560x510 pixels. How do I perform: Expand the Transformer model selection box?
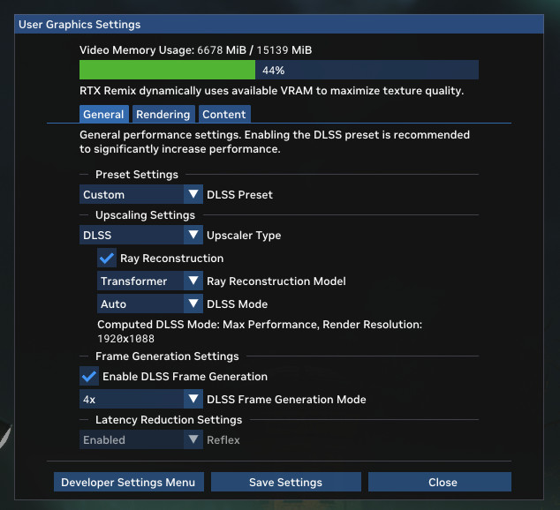(x=150, y=281)
